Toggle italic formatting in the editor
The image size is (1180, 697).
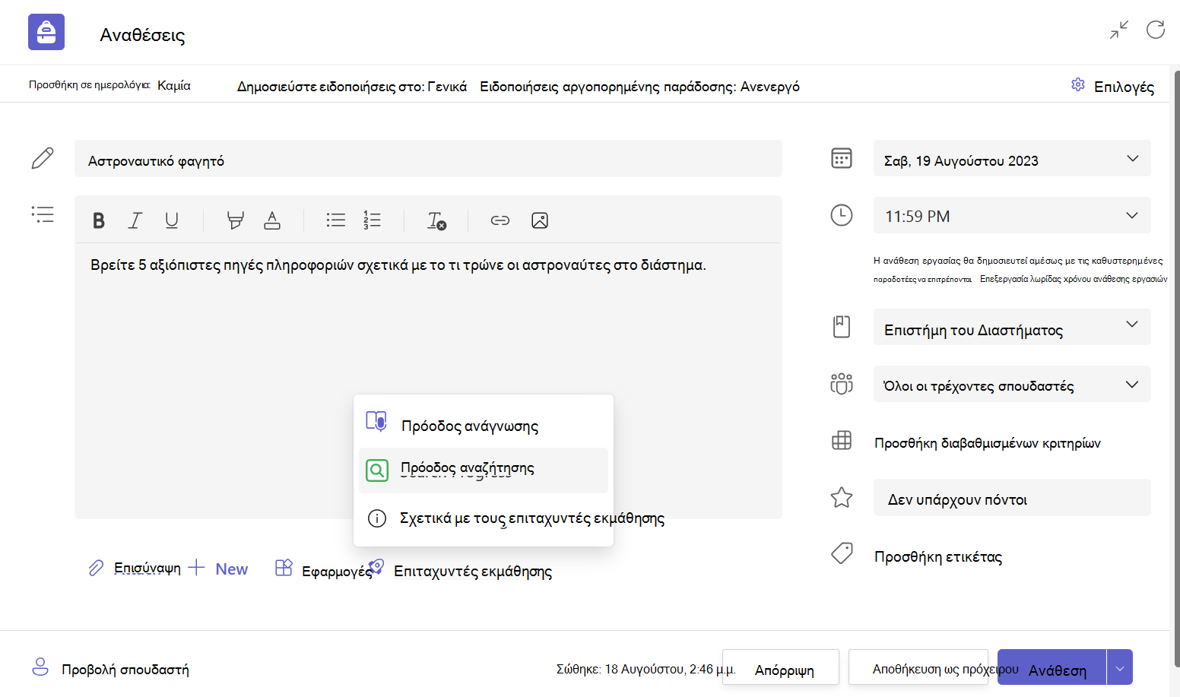click(135, 220)
